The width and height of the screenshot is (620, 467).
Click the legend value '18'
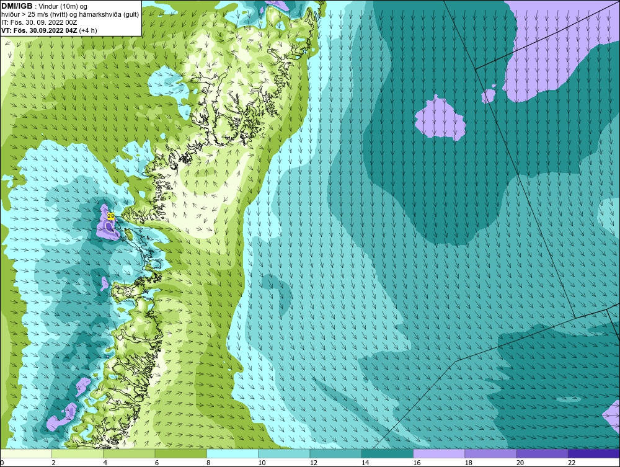[469, 463]
